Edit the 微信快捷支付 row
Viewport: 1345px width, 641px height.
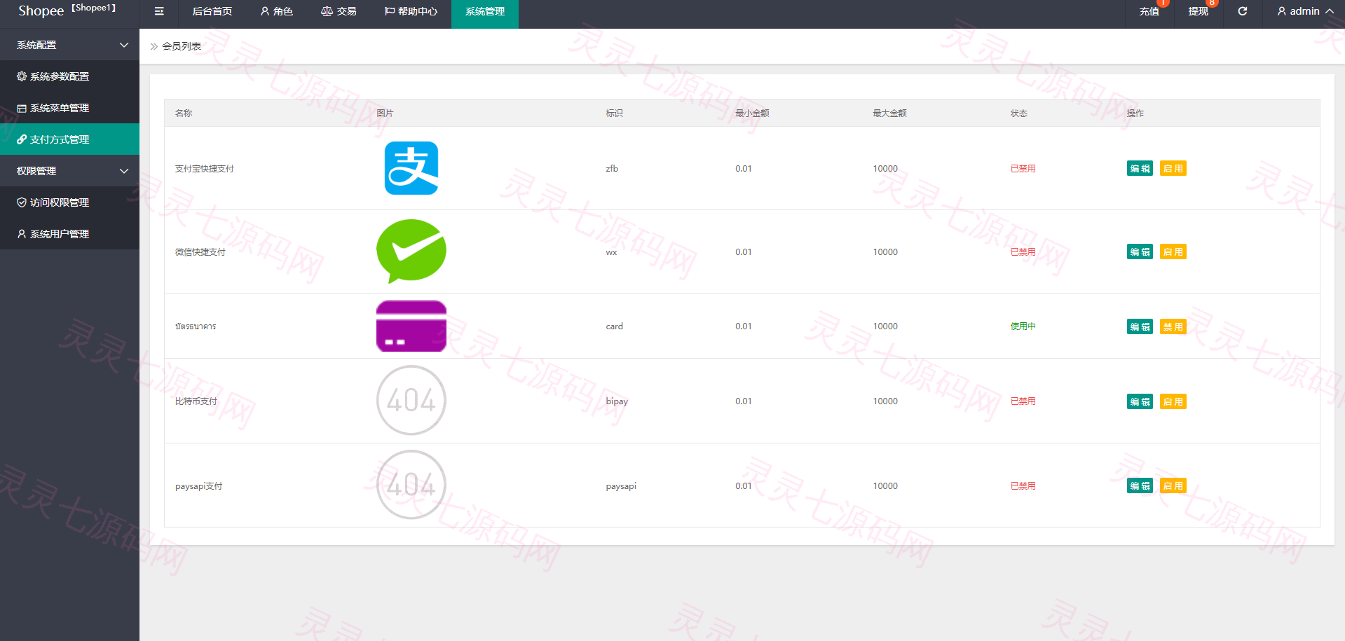point(1140,251)
